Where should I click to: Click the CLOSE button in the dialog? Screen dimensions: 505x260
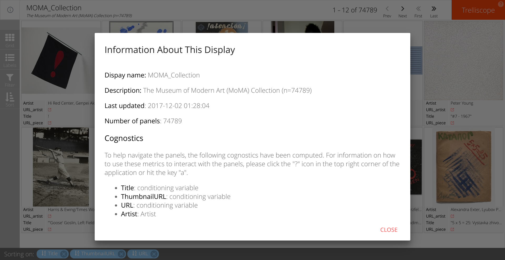[389, 230]
